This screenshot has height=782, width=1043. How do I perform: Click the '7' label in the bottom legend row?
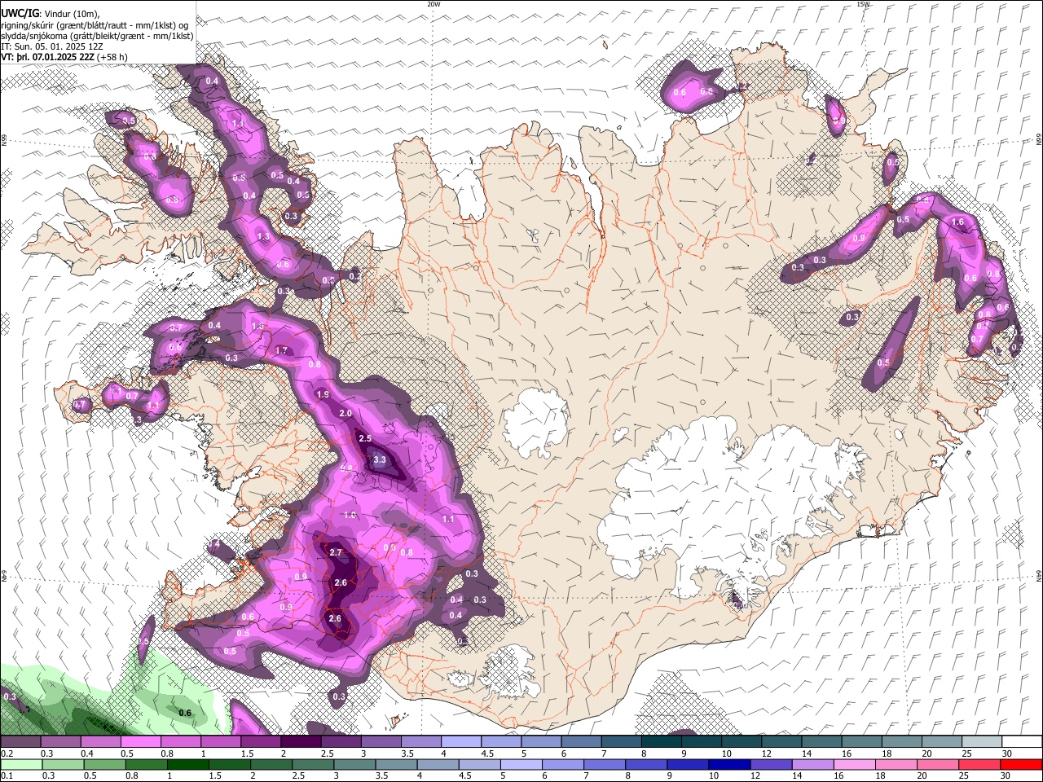pyautogui.click(x=587, y=776)
